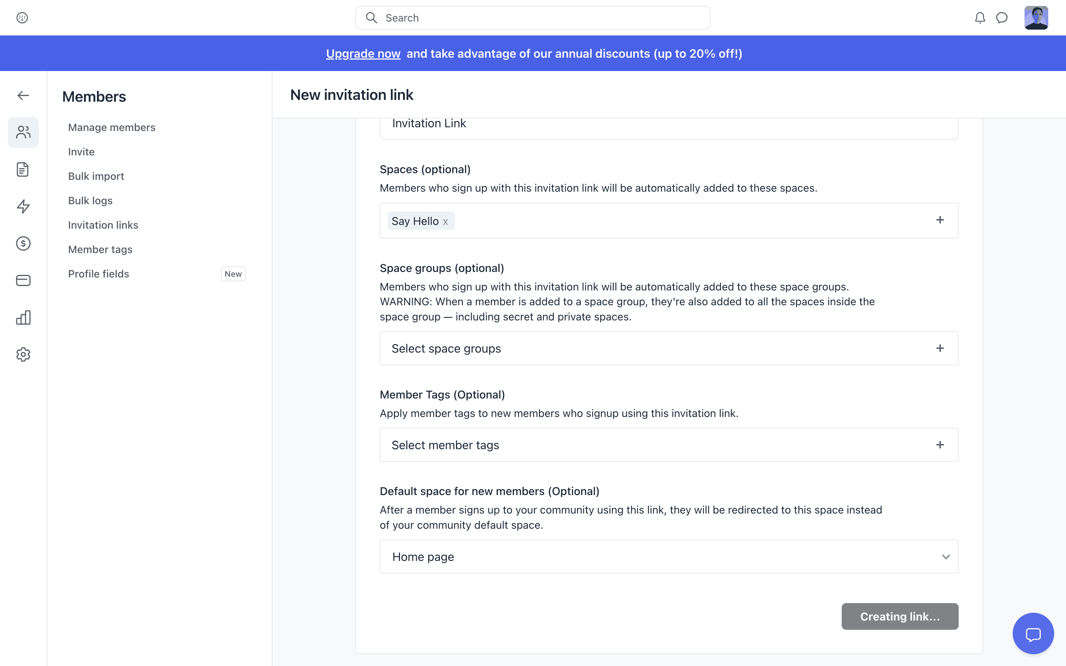
Task: Expand the Home page default space dropdown
Action: 669,556
